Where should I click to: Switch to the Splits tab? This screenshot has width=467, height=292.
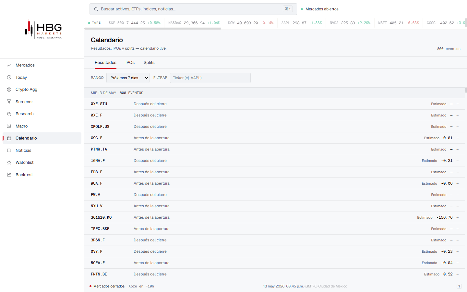[x=149, y=63]
